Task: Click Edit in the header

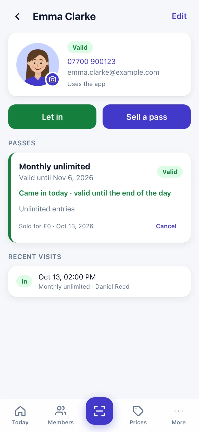Action: (x=179, y=16)
